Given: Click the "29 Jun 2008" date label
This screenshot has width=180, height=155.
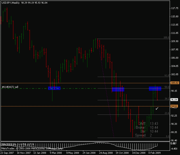Looking at the screenshot, I should [x=89, y=153].
